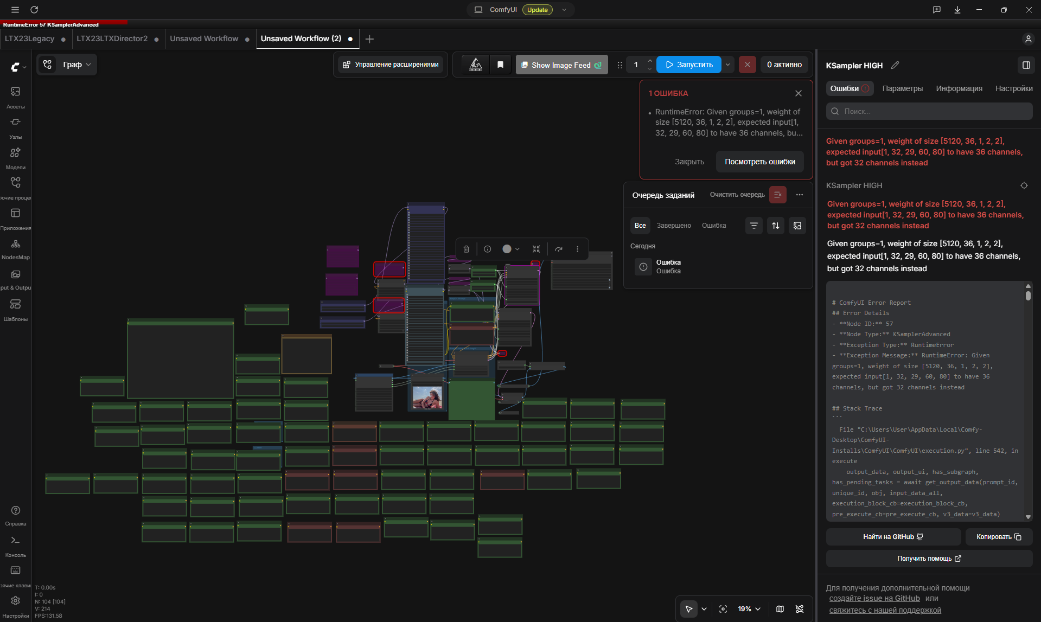The width and height of the screenshot is (1041, 622).
Task: Delete the selected node with the trash icon
Action: [x=466, y=249]
